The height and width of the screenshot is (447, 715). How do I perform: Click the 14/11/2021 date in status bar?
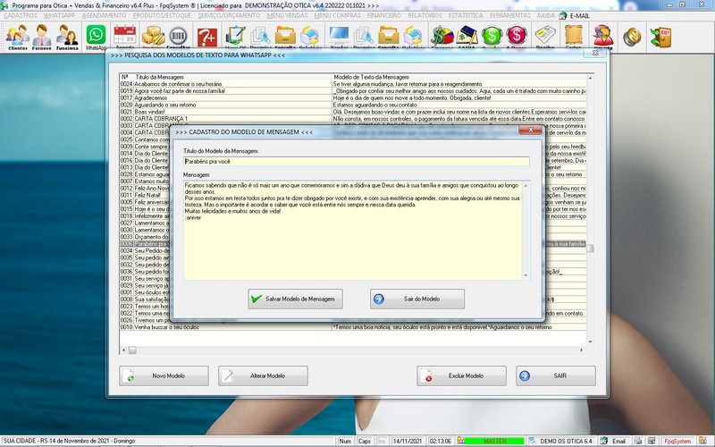[408, 441]
